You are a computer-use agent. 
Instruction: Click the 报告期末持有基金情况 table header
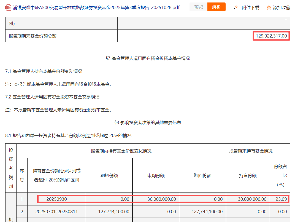click(251, 151)
